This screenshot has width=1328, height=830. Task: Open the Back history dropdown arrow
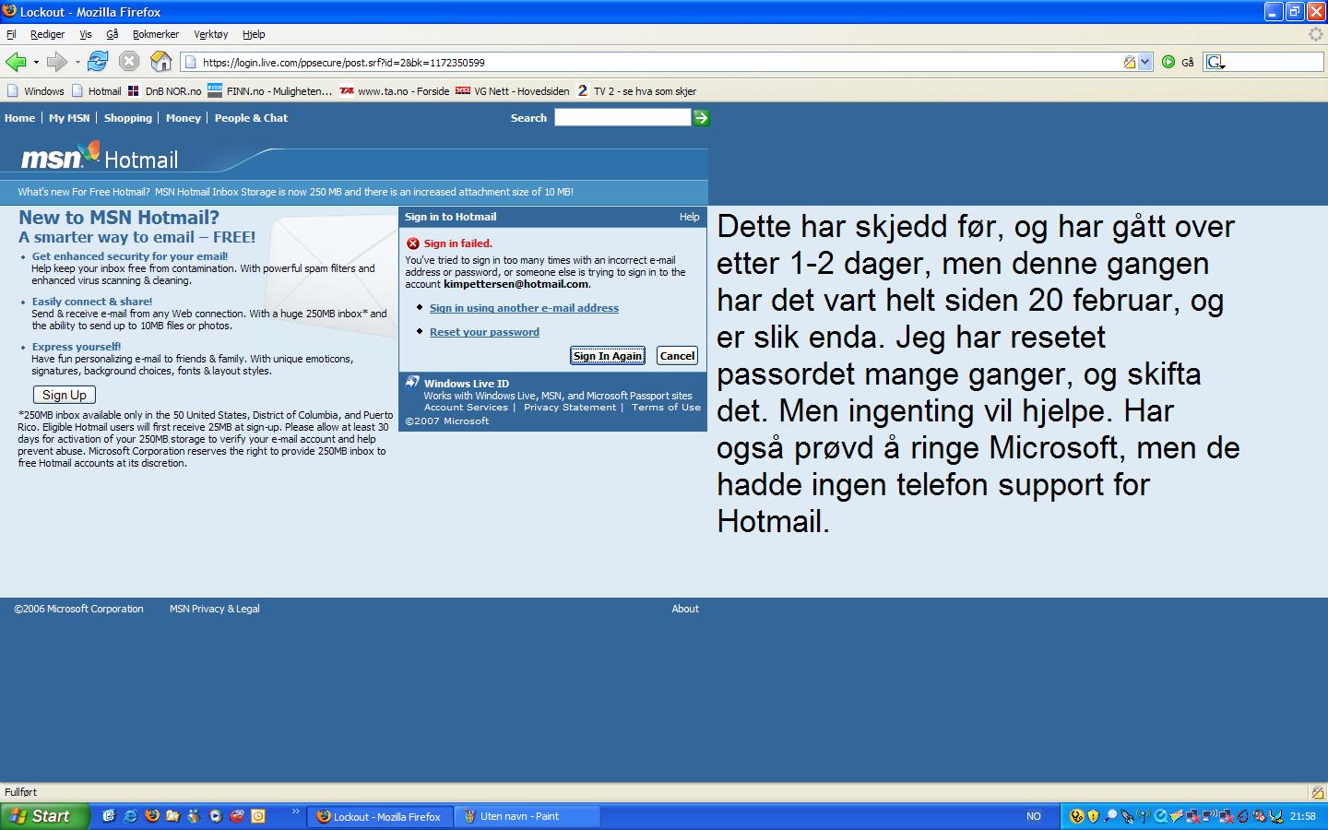click(x=36, y=63)
